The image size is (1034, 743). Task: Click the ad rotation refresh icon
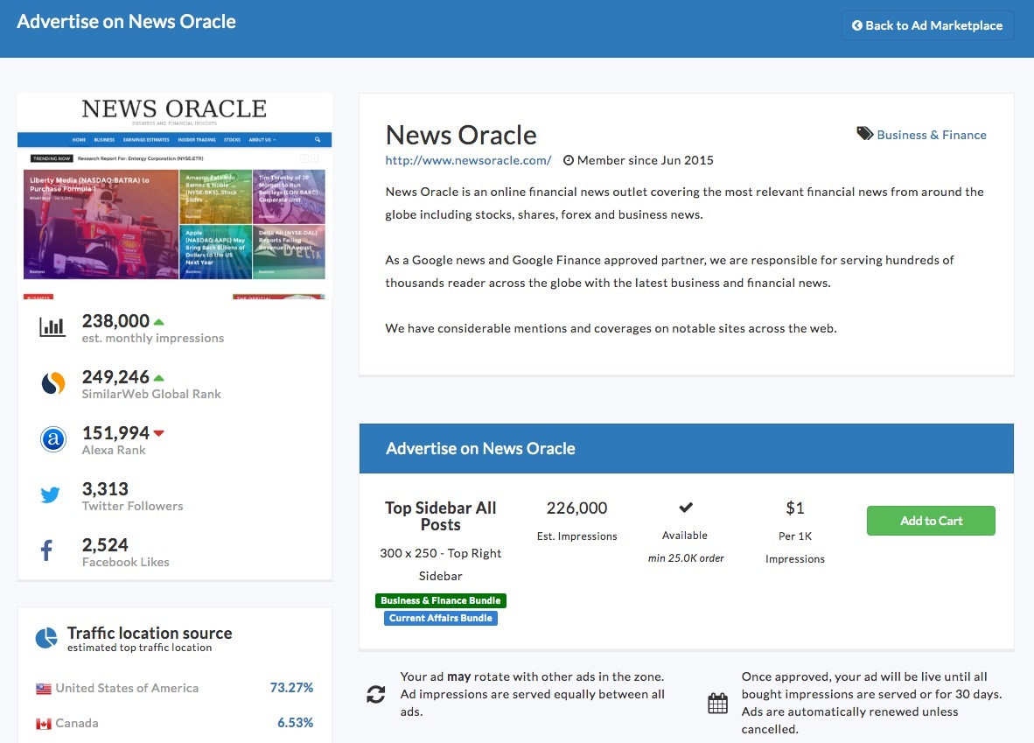click(x=376, y=694)
